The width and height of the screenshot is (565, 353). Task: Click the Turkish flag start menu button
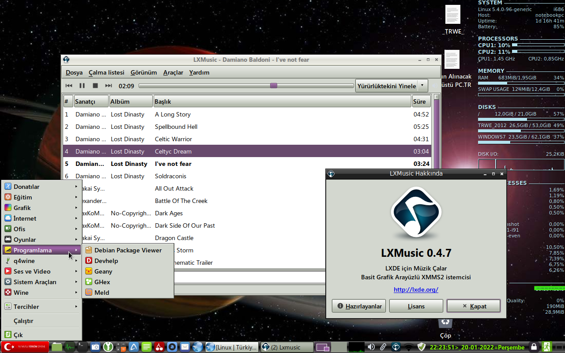pos(25,347)
